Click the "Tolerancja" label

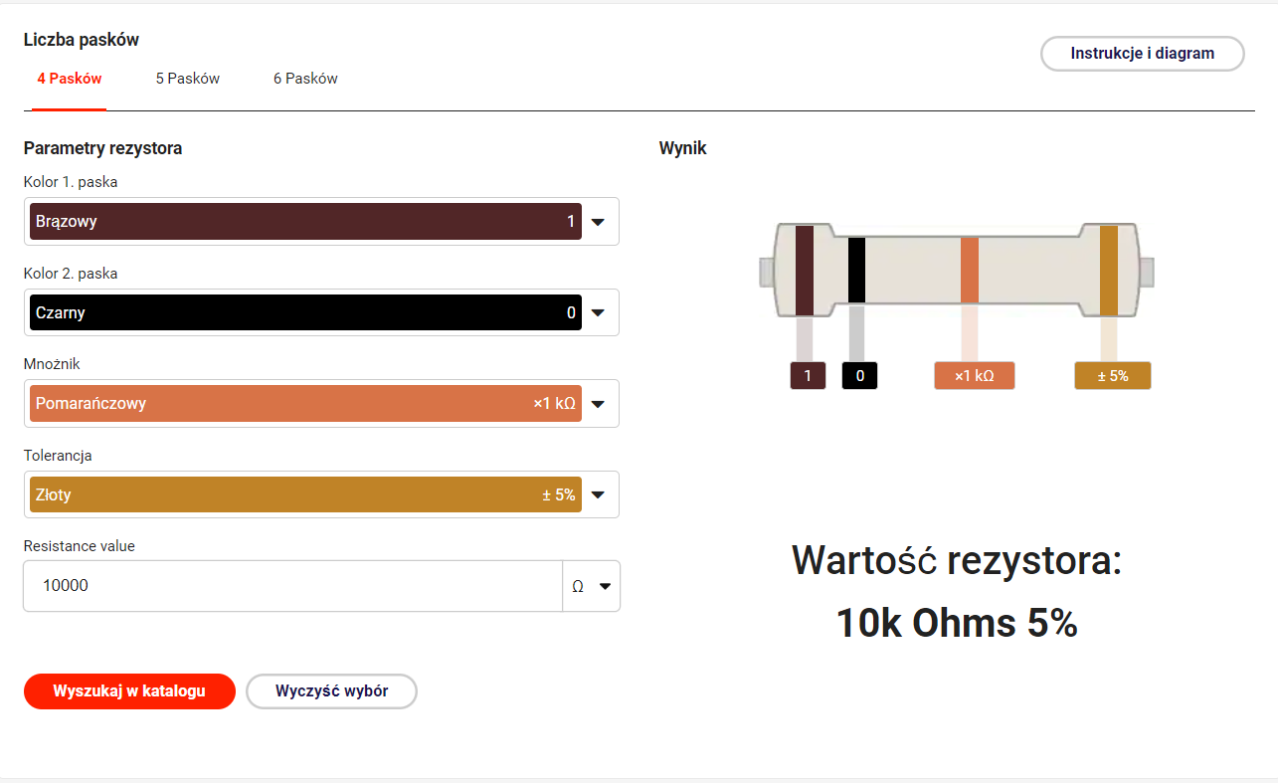tap(58, 456)
